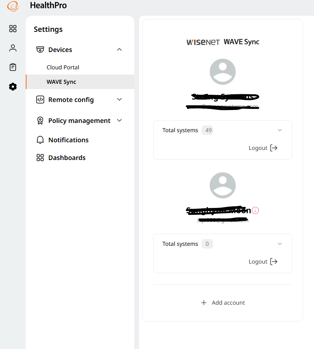Select the user profile icon in sidebar

coord(13,48)
